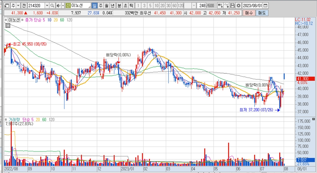Open the chart settings gear icon
317x173 pixels.
tap(238, 6)
